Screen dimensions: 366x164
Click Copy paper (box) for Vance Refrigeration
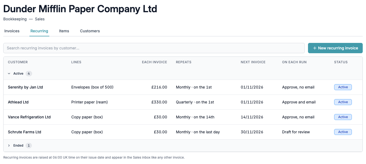pyautogui.click(x=87, y=117)
